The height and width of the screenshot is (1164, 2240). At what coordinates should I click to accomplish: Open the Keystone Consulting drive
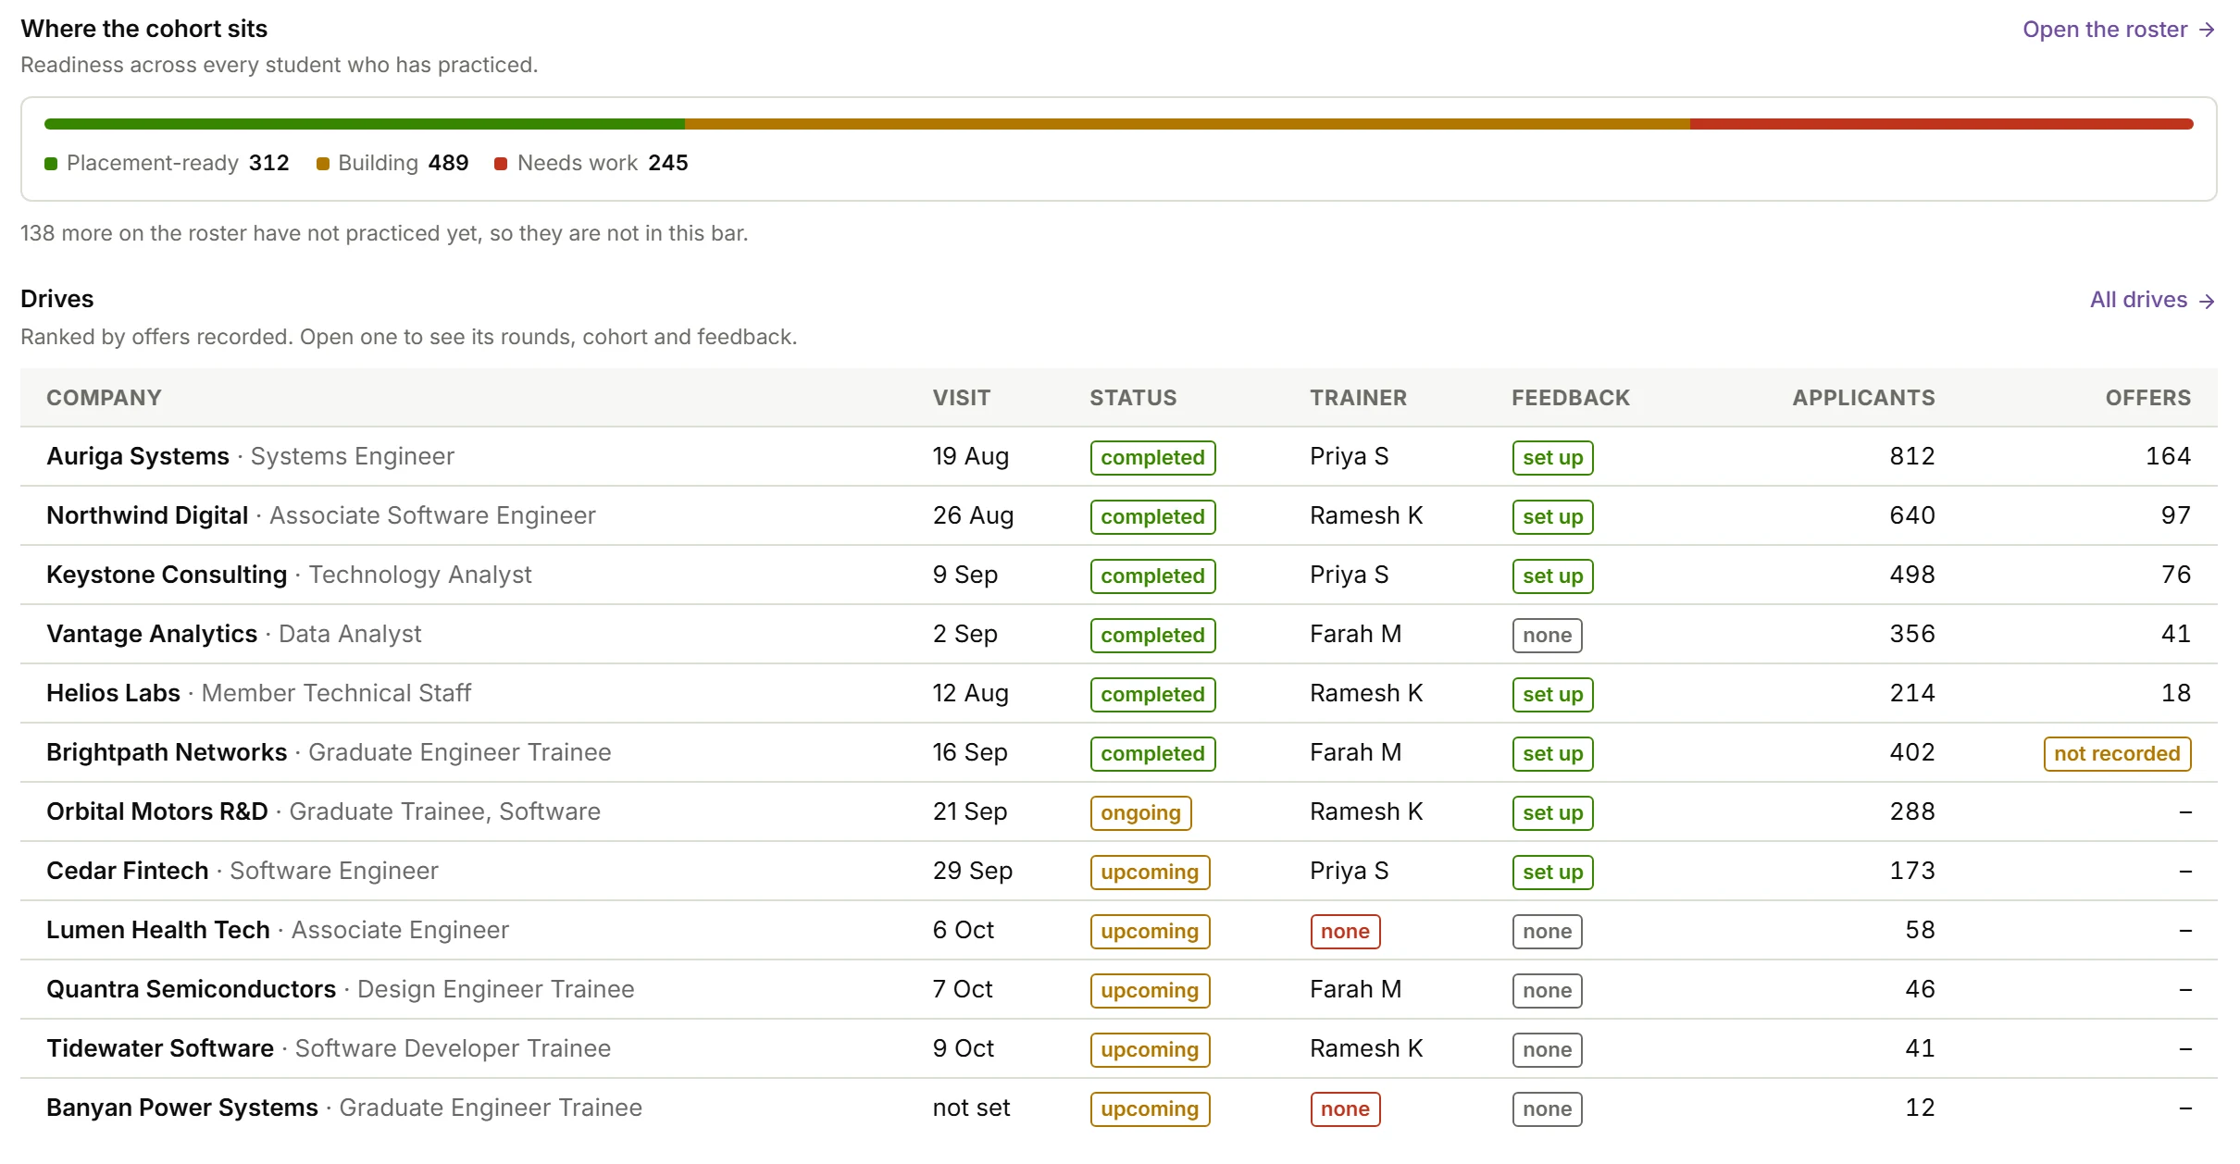coord(1119,575)
